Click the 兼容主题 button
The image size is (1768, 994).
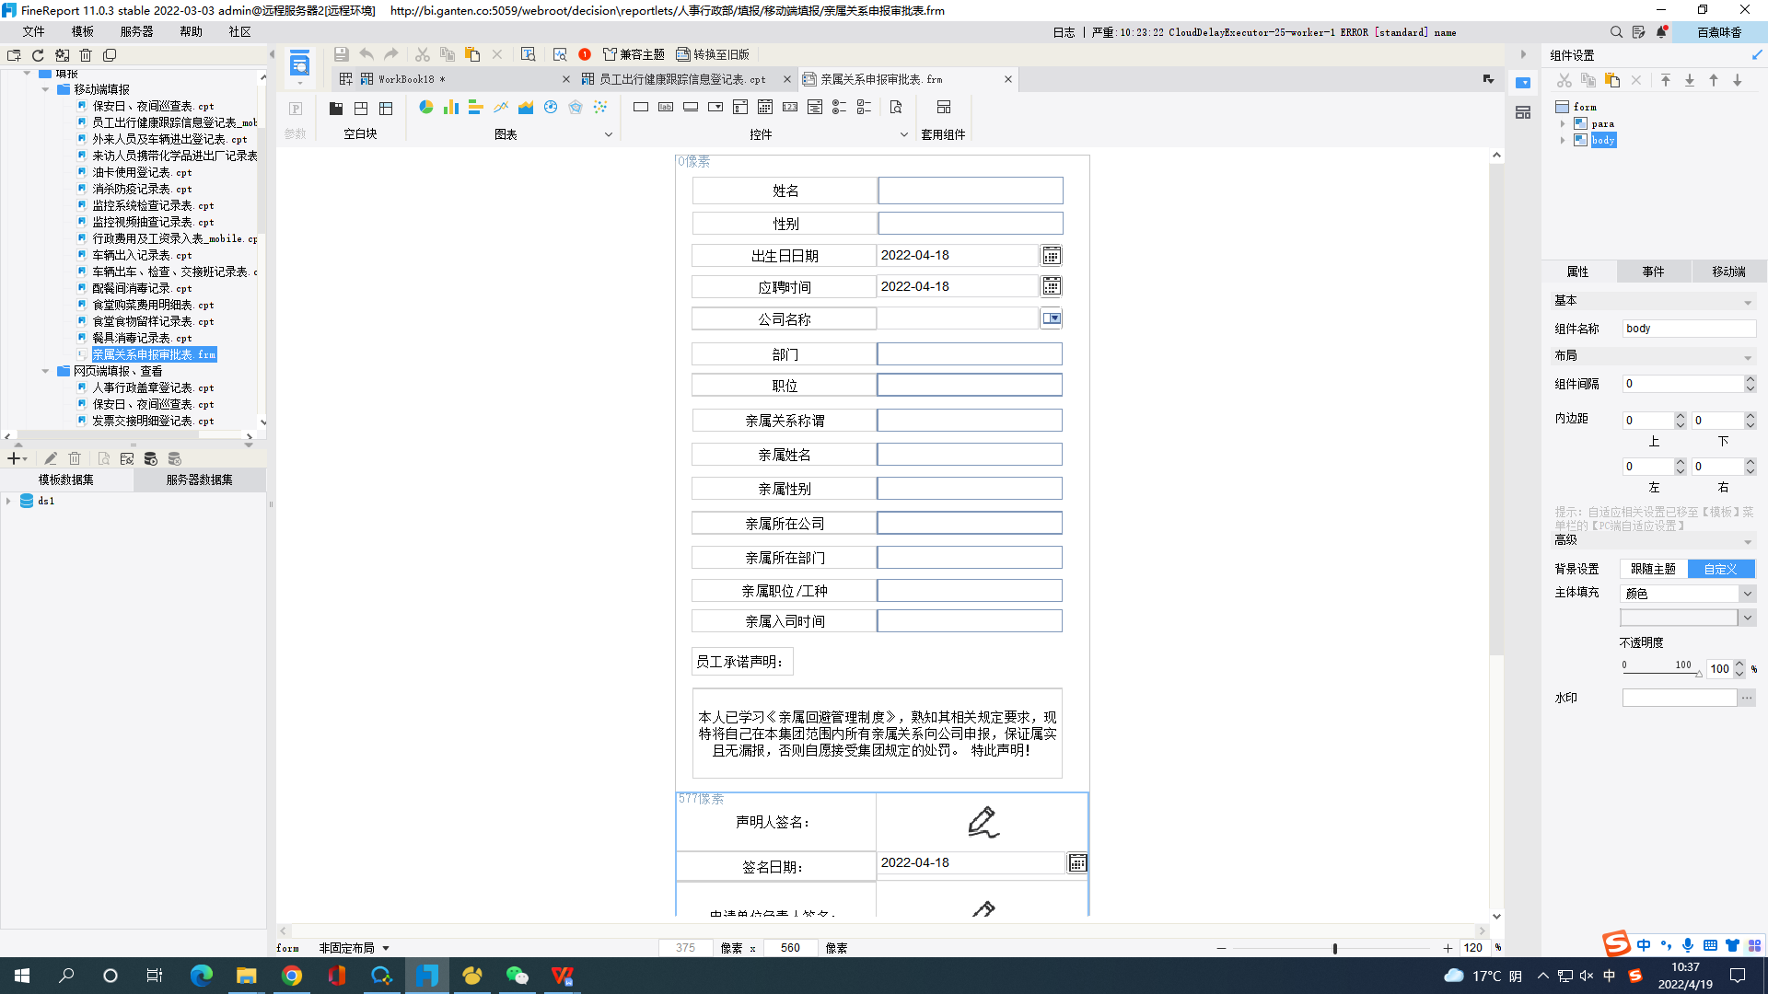click(x=634, y=55)
